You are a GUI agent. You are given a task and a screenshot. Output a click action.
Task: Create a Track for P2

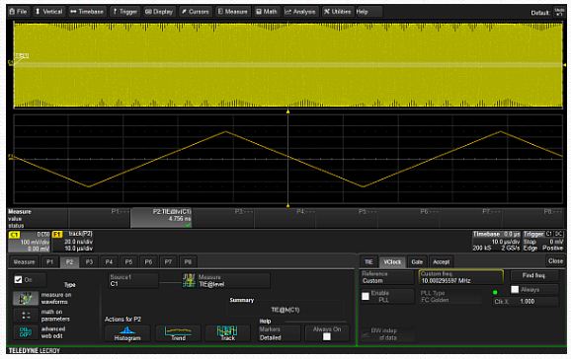point(227,333)
